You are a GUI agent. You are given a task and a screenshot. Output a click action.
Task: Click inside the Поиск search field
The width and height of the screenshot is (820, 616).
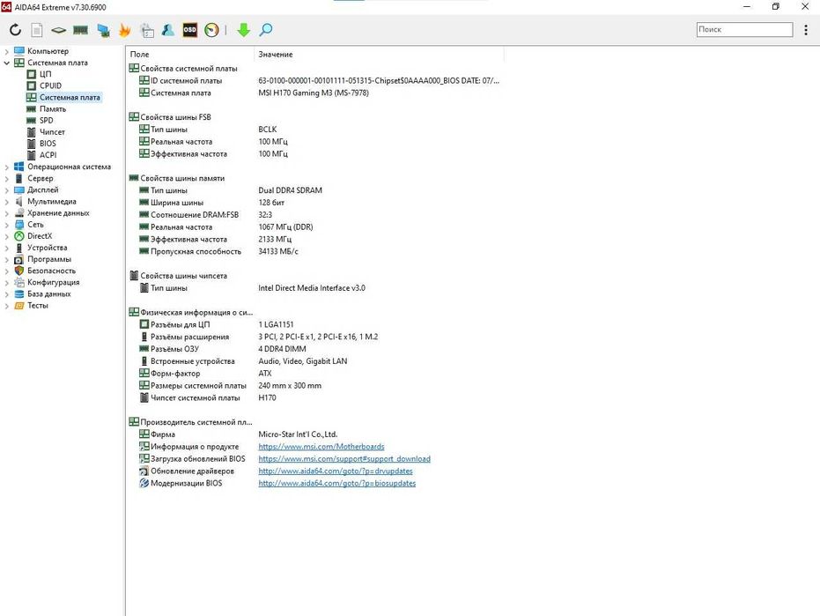(745, 29)
